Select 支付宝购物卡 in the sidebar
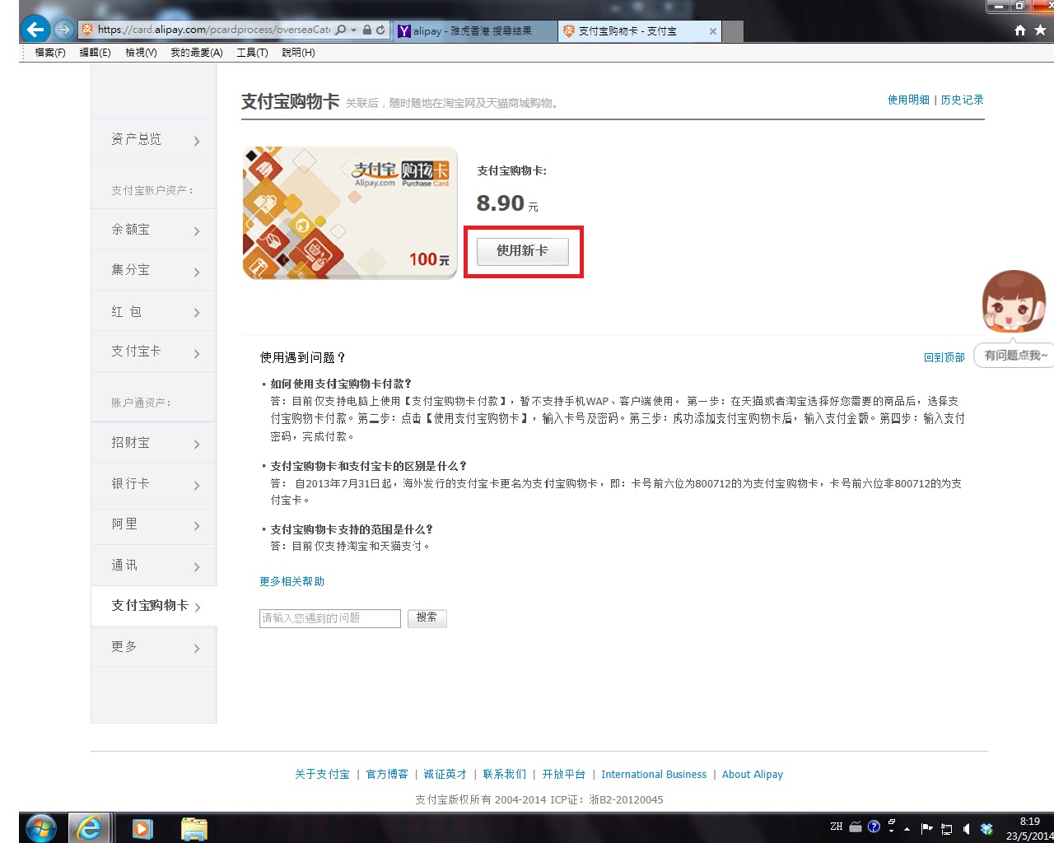Screen dimensions: 1054x843 tap(154, 606)
